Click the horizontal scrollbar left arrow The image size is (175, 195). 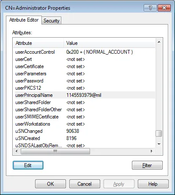(x=16, y=151)
